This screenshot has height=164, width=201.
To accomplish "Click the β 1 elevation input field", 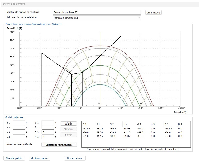I will tap(47, 122).
